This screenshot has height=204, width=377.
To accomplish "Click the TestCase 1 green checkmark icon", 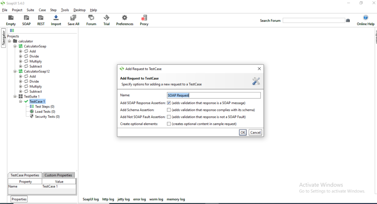I will tap(26, 102).
